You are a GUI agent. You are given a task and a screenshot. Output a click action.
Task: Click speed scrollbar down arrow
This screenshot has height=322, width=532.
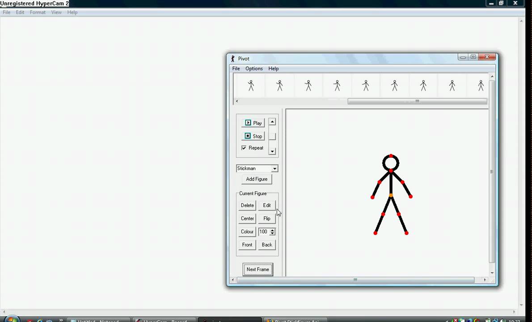[272, 151]
